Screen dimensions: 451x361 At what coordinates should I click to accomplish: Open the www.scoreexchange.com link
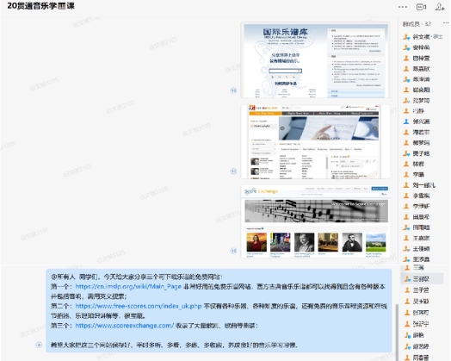(125, 326)
